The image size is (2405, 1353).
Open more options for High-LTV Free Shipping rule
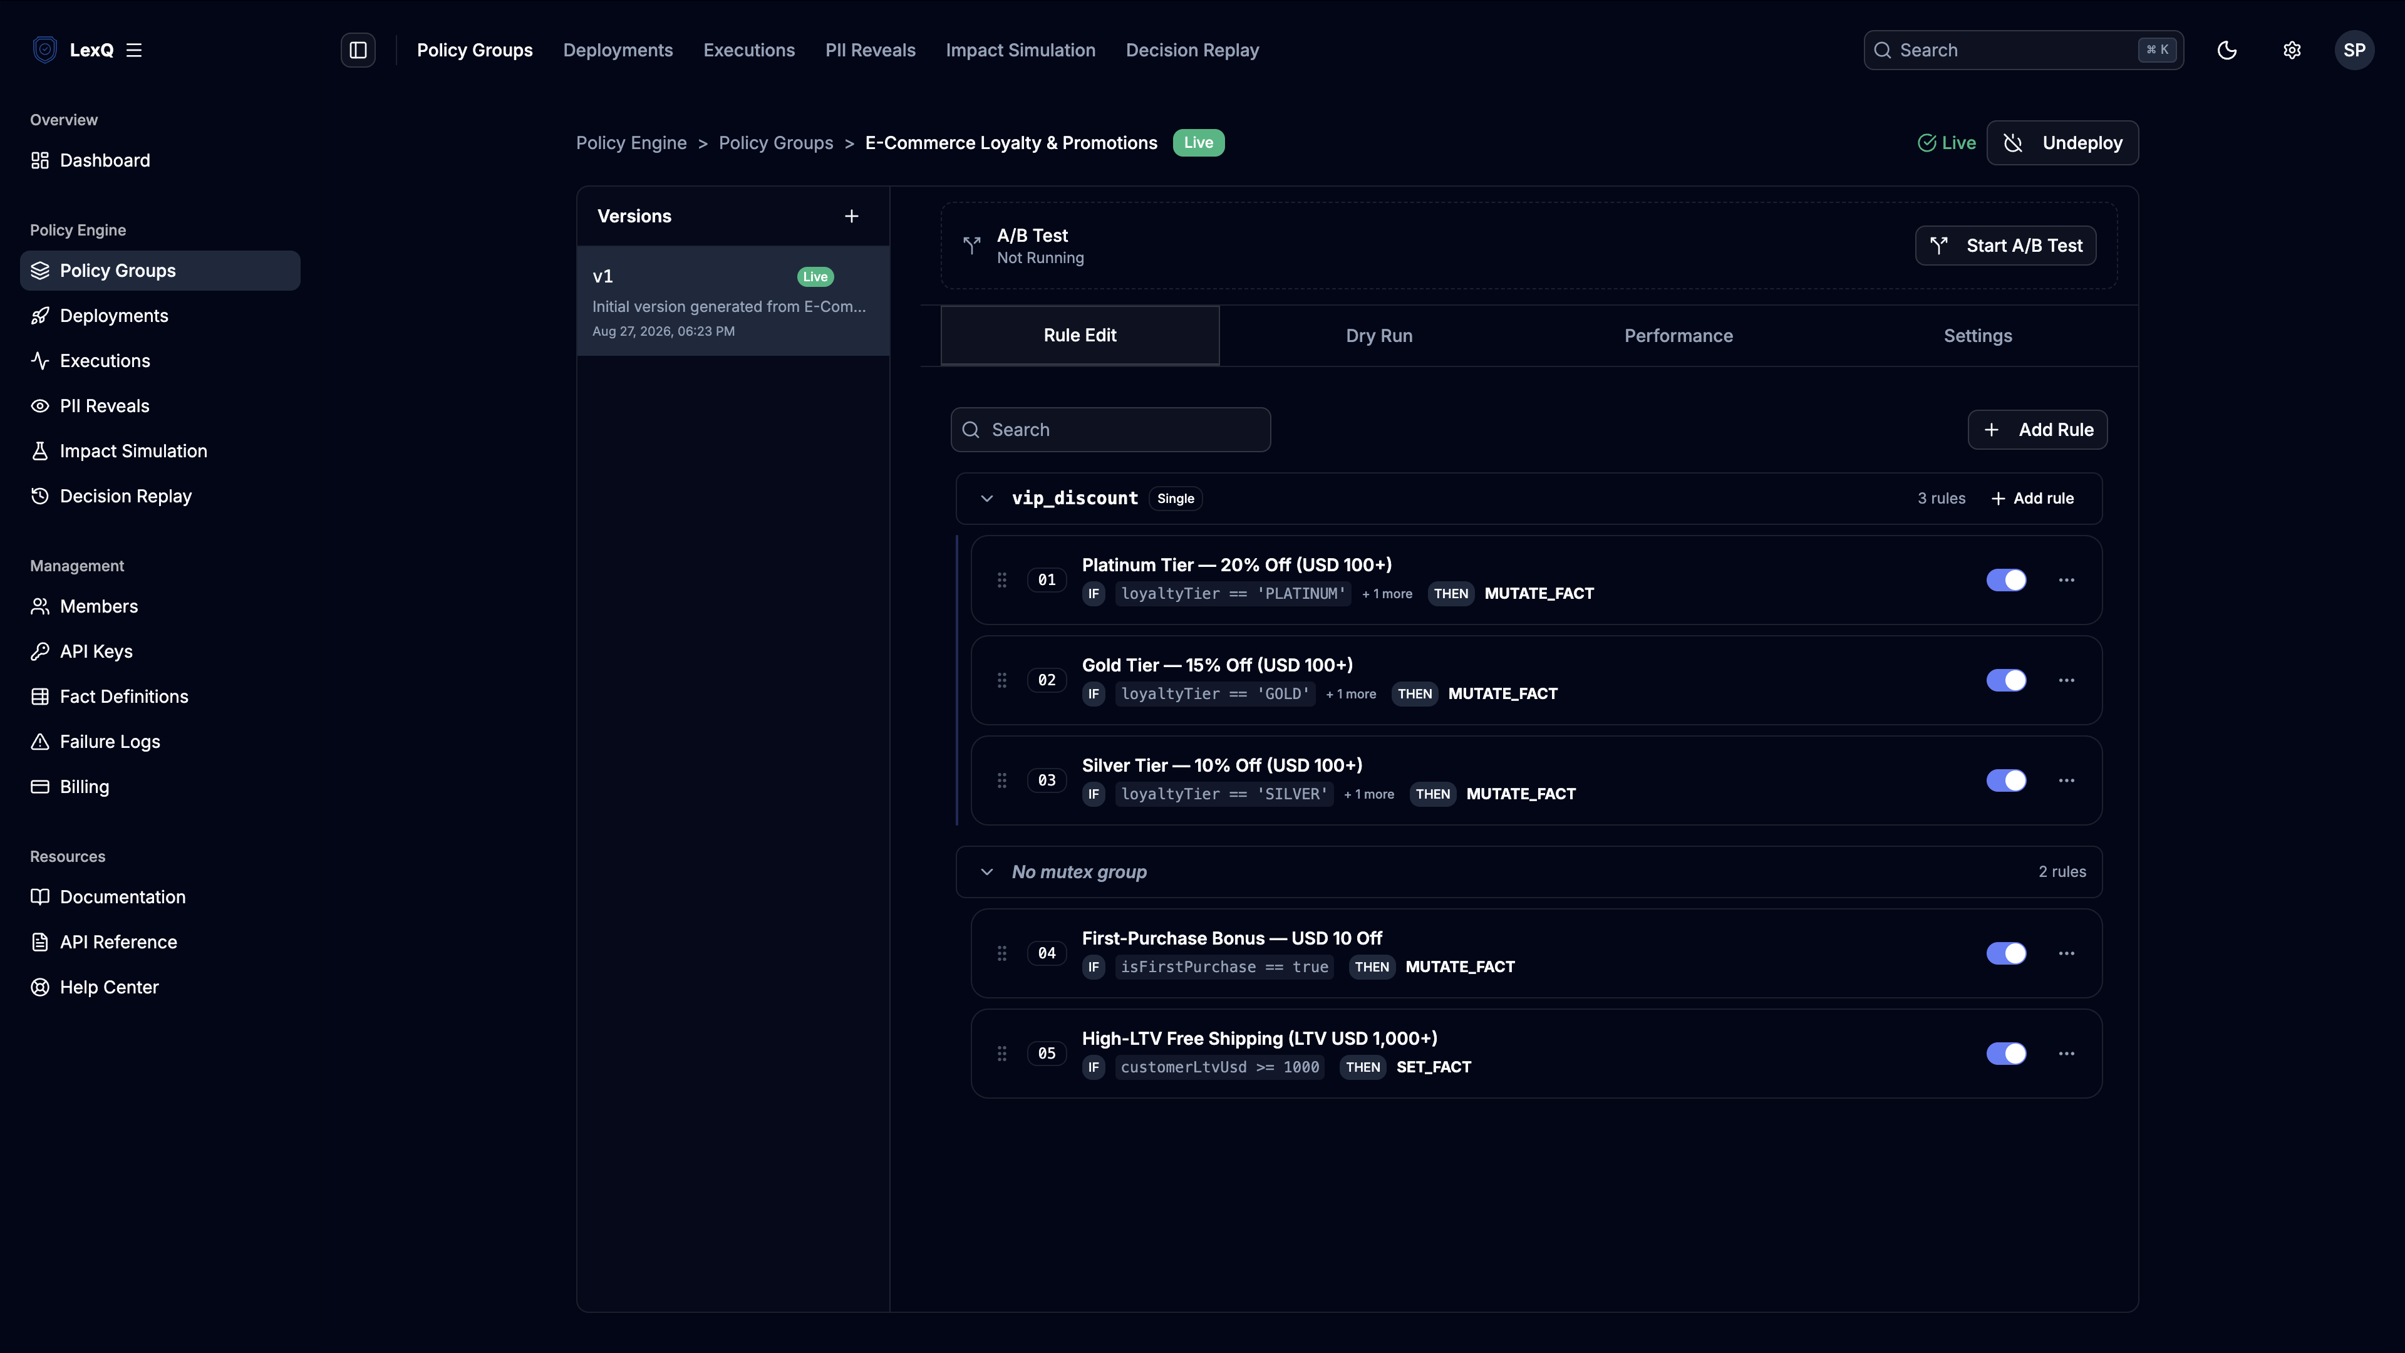coord(2067,1053)
